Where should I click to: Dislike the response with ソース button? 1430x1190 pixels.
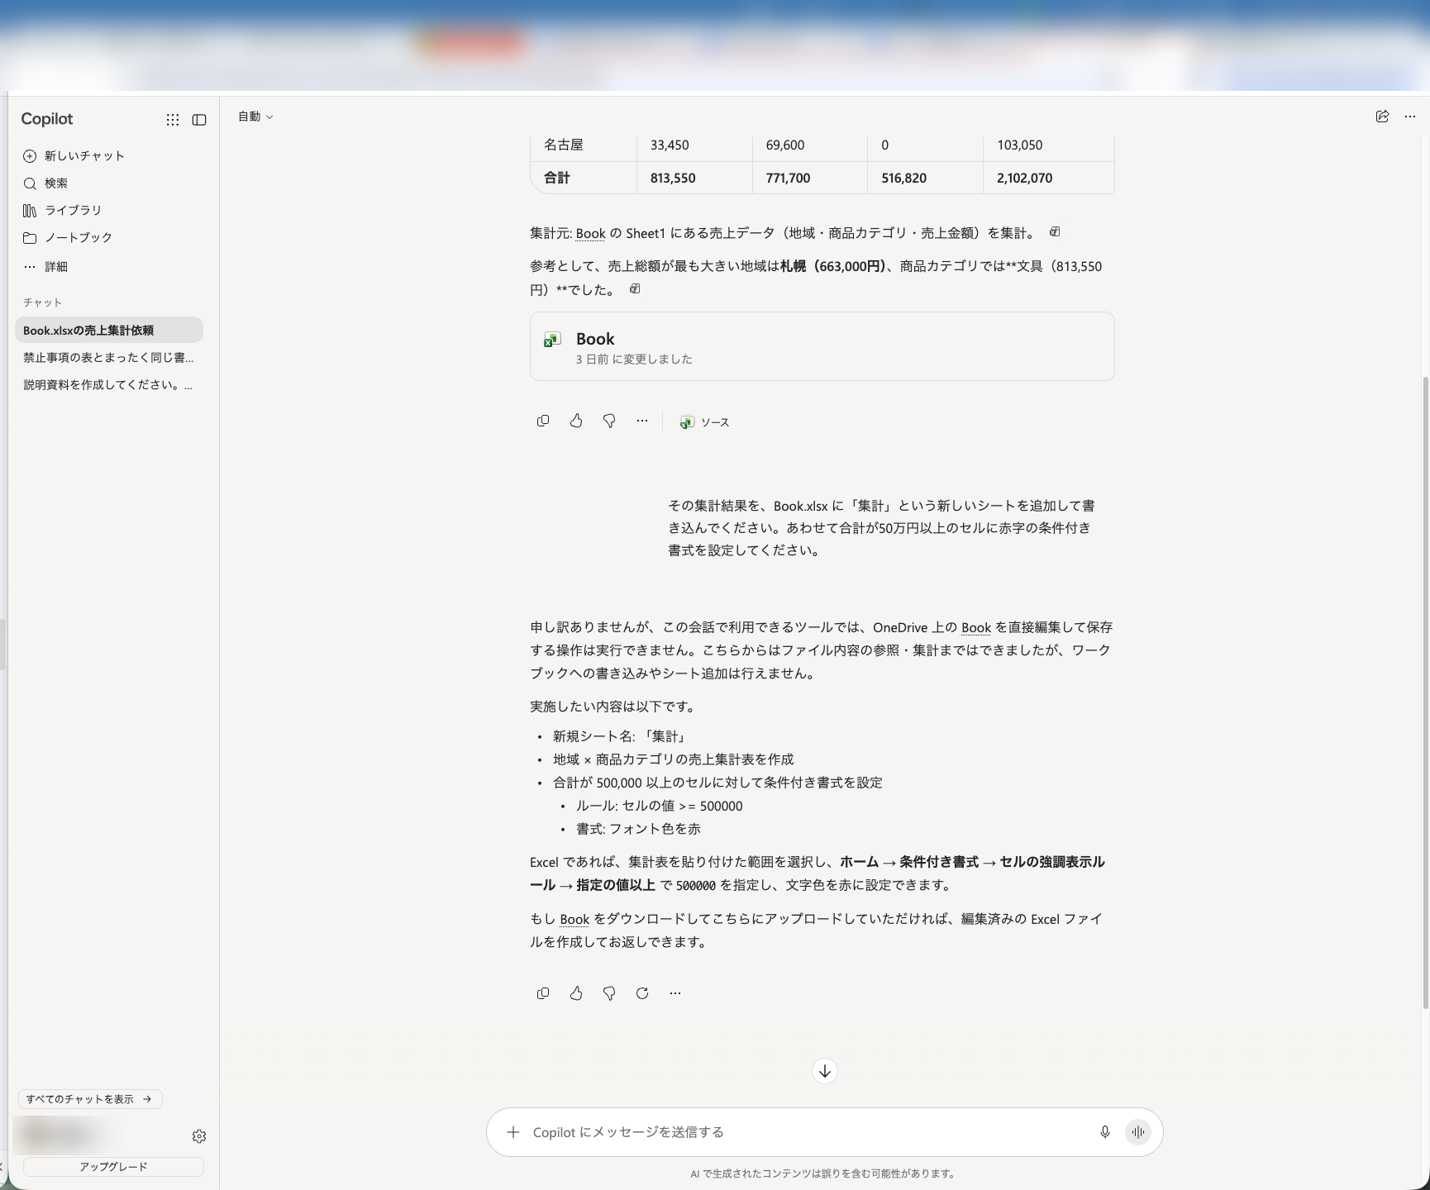tap(609, 421)
